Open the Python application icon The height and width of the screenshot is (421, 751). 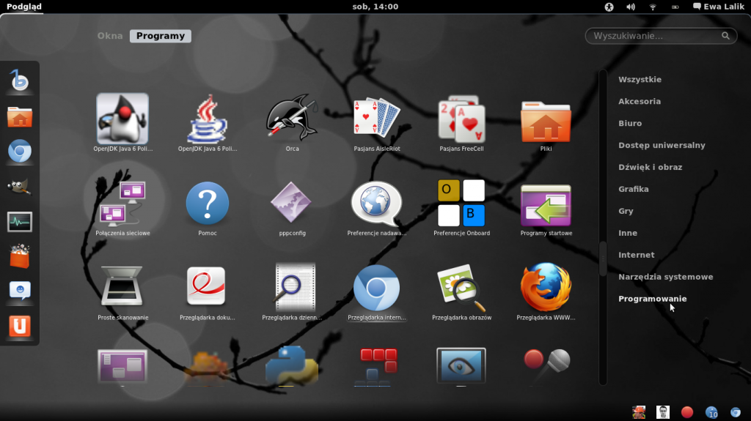(292, 365)
